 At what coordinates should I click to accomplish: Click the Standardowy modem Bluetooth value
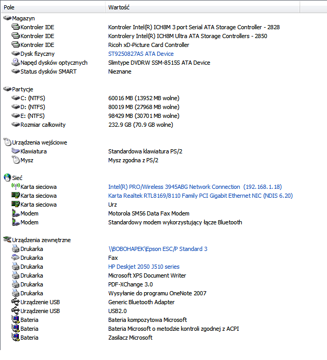pos(175,222)
